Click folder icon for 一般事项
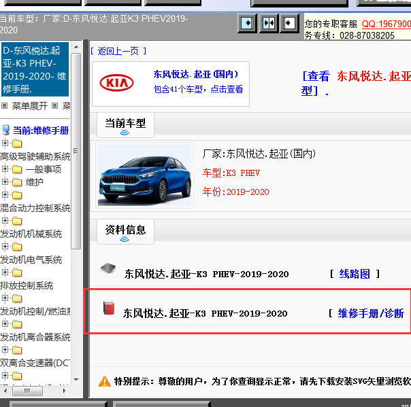The image size is (411, 407). 17,170
